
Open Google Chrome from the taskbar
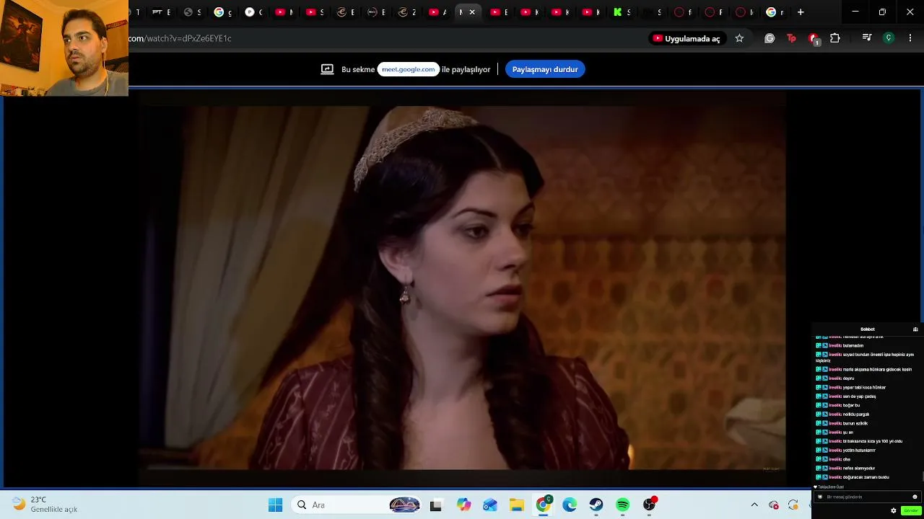pyautogui.click(x=543, y=505)
